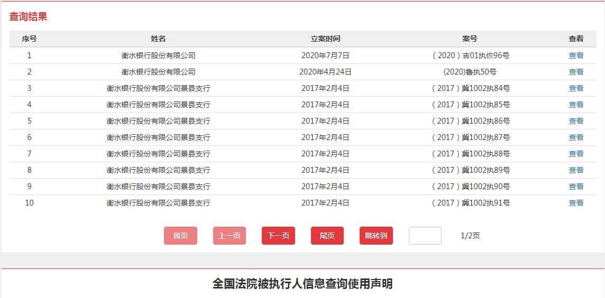The height and width of the screenshot is (298, 605).
Task: View details of case 冀1002执85号
Action: [576, 105]
